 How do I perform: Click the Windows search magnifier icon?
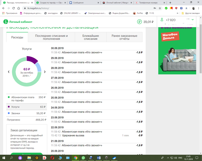[12, 158]
